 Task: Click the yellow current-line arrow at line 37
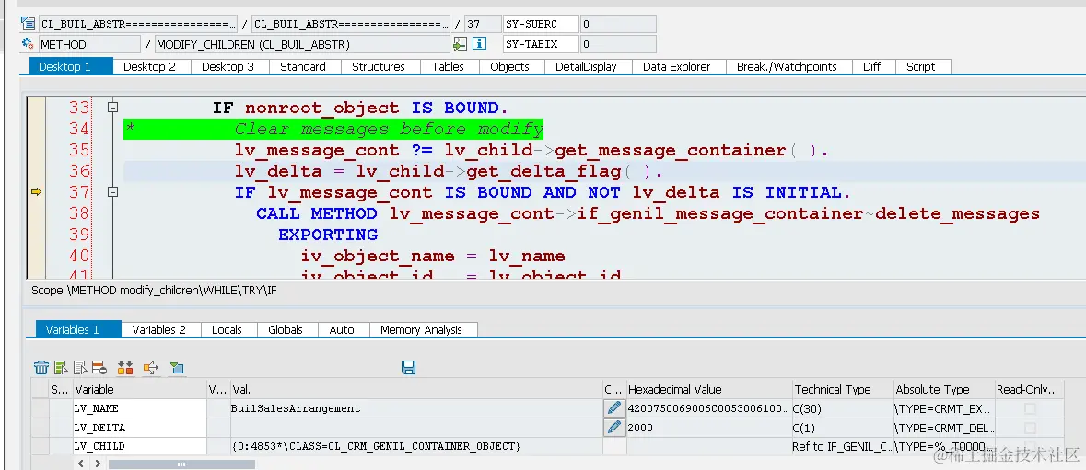click(x=37, y=192)
